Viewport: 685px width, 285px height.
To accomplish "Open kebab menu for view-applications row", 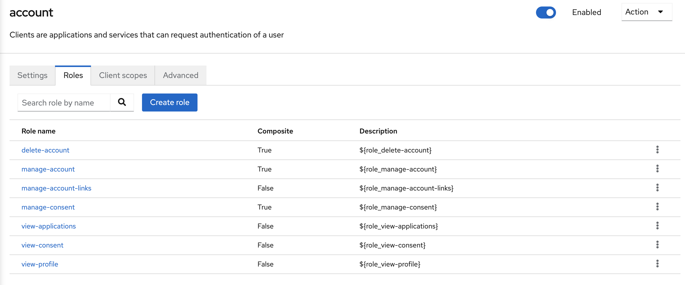I will coord(657,226).
